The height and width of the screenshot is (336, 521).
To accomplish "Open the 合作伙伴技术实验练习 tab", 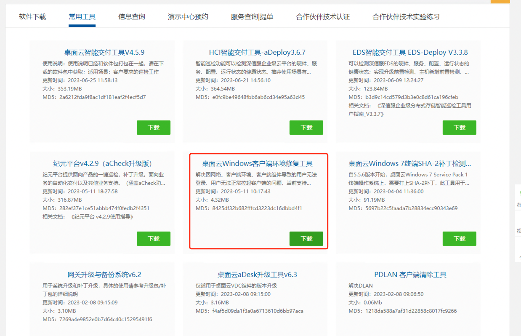I will point(406,17).
